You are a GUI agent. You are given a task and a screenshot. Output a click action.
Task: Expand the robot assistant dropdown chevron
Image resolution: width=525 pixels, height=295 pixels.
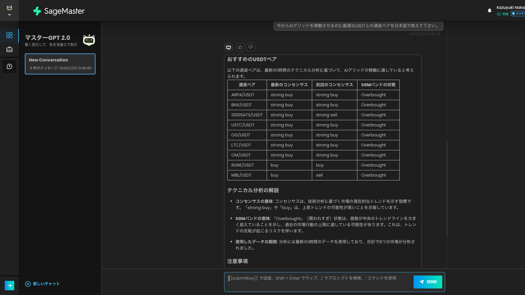(x=9, y=14)
